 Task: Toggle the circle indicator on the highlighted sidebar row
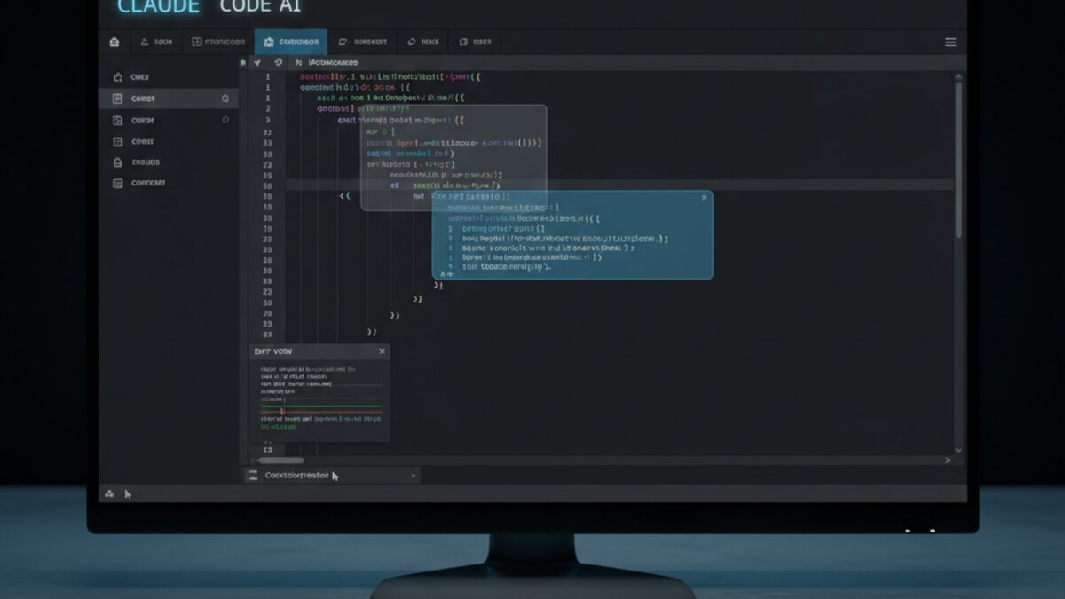coord(225,99)
